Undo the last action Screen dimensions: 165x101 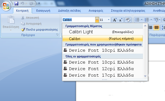point(22,4)
